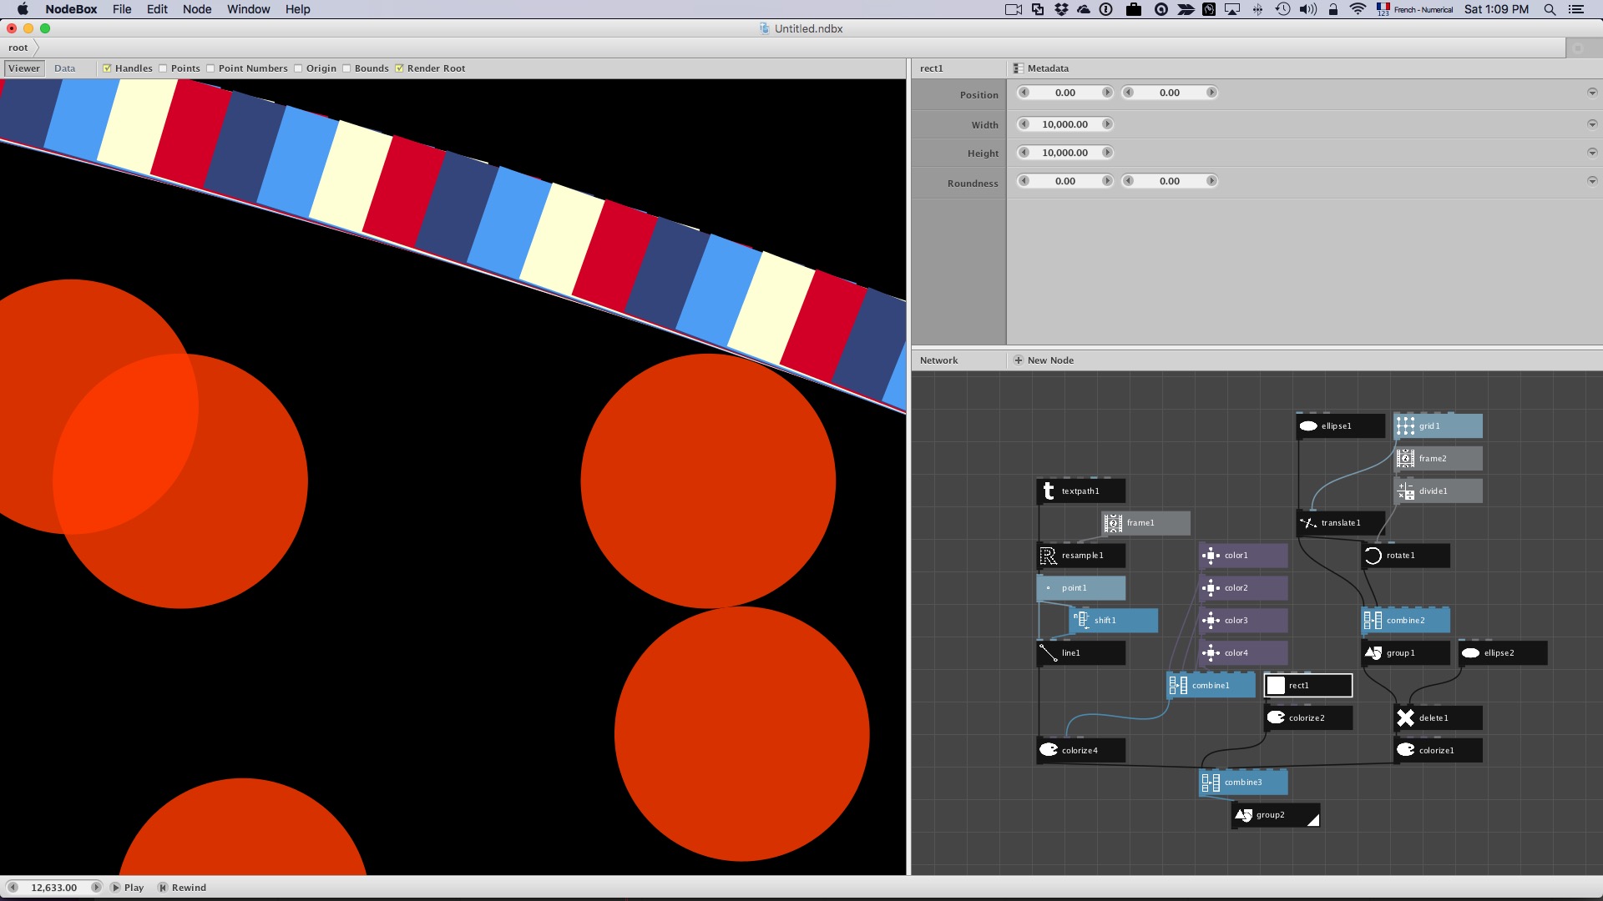Click the colorize4 palette node icon
The width and height of the screenshot is (1603, 901).
[1049, 750]
